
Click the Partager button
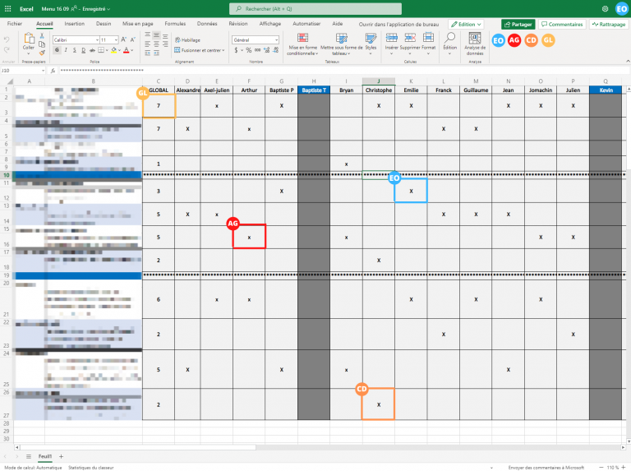518,24
